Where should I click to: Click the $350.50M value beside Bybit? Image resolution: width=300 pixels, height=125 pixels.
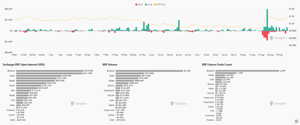tap(67, 76)
